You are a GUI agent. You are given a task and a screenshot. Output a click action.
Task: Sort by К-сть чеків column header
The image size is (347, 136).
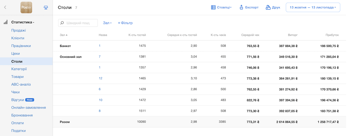(218, 35)
